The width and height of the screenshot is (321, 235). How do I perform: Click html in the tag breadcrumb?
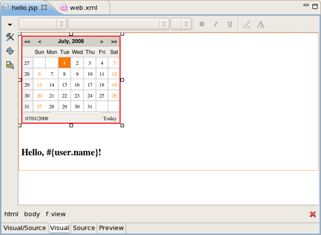[x=11, y=214]
